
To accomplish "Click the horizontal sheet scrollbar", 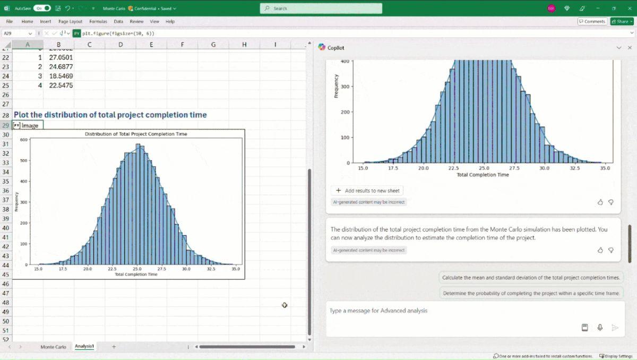I will pyautogui.click(x=247, y=347).
